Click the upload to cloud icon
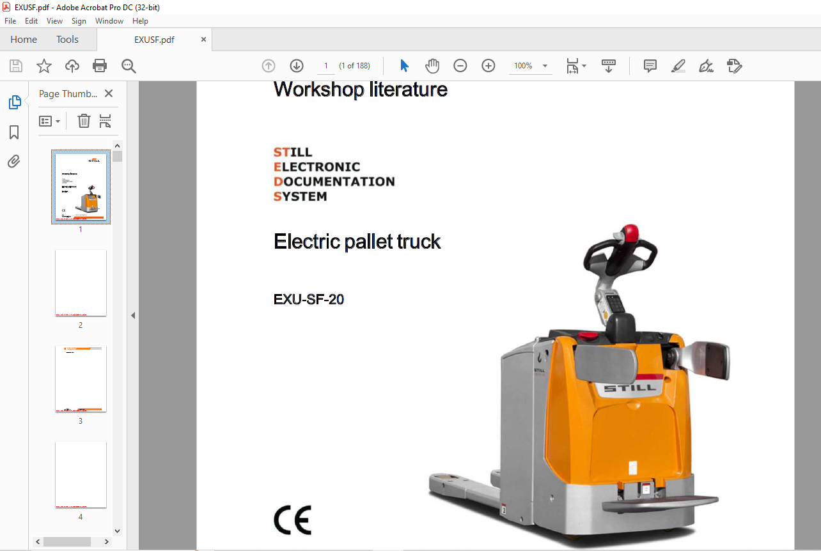Viewport: 821px width, 551px height. (x=72, y=66)
